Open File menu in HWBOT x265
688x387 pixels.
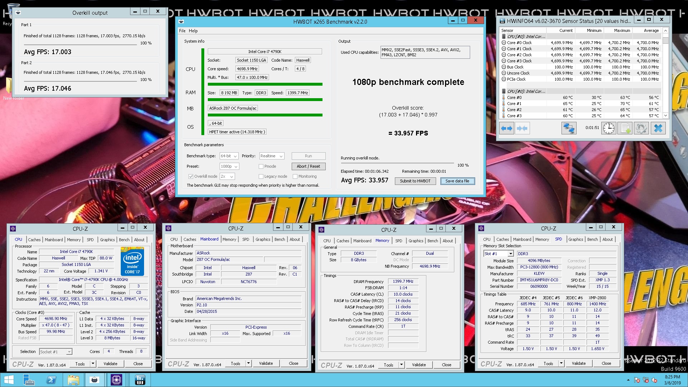point(182,31)
